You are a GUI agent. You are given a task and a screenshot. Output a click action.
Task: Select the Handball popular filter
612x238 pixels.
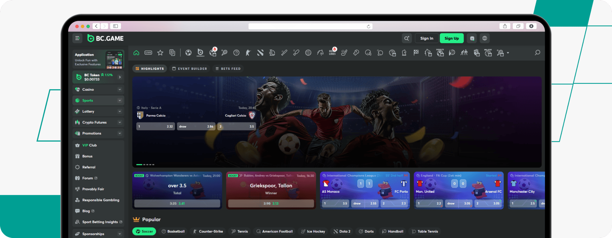point(393,231)
